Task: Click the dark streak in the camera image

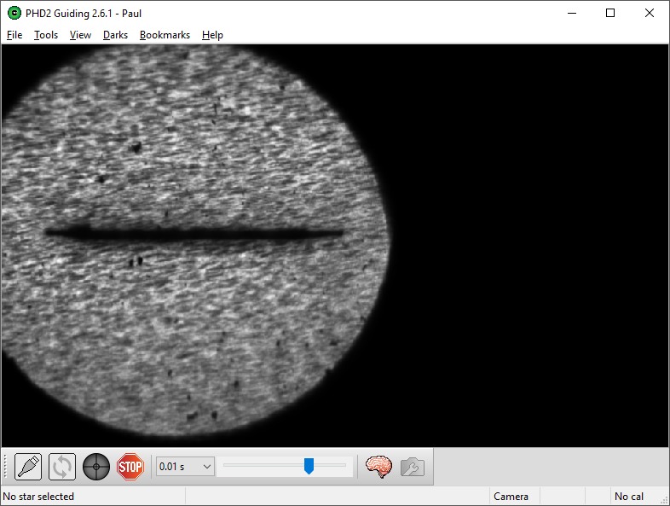Action: [194, 234]
